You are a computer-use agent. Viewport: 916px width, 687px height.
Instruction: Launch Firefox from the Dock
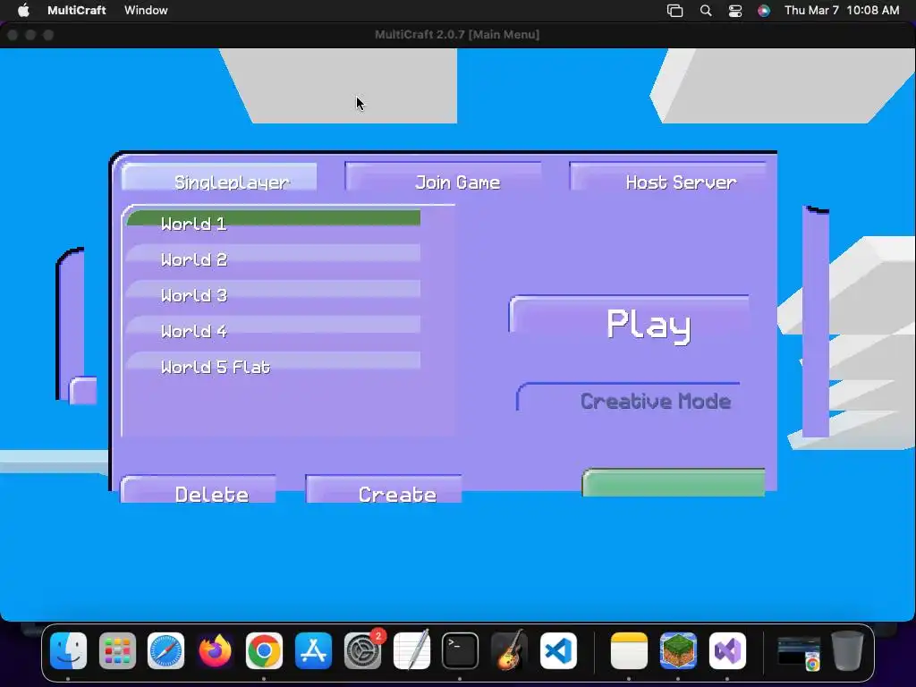tap(215, 651)
